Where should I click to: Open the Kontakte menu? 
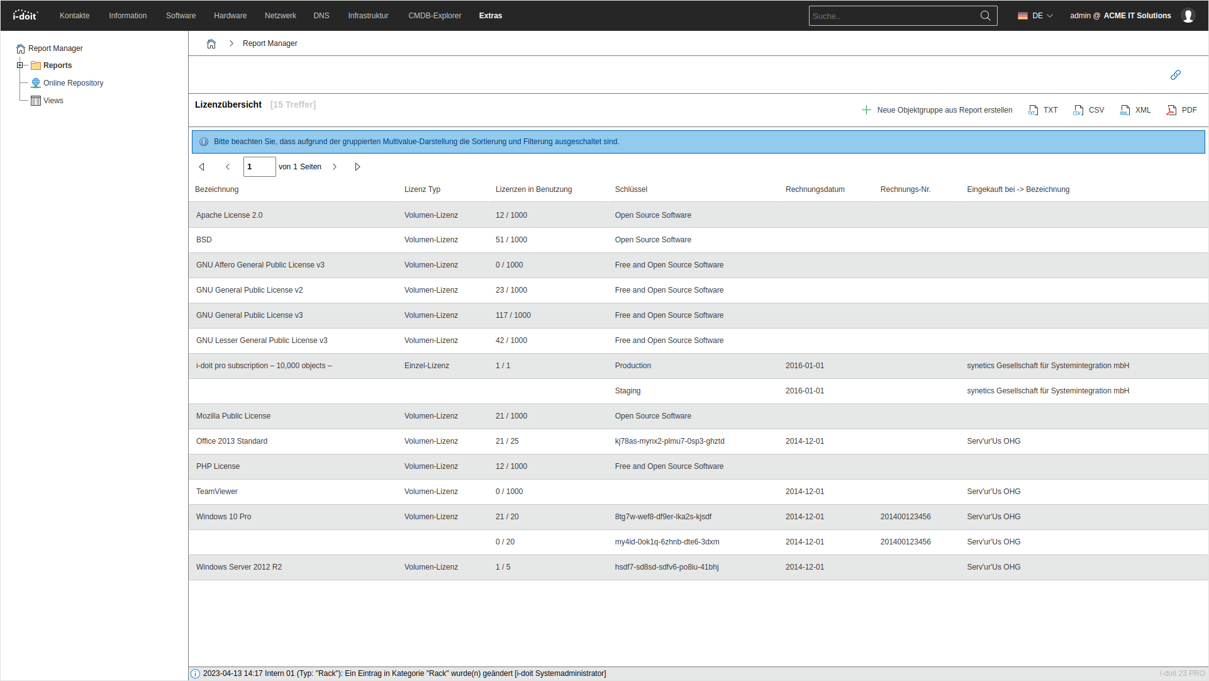[x=74, y=16]
